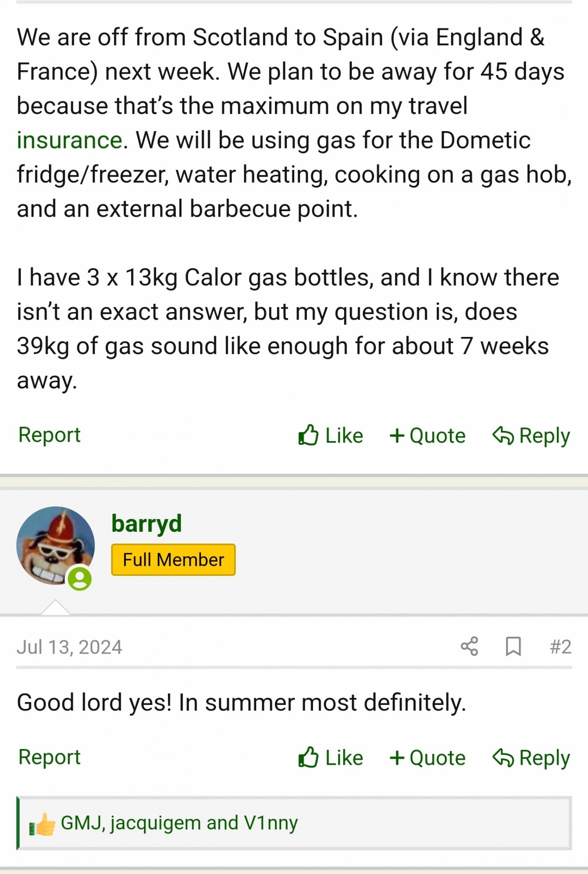Screen dimensions: 588x874
Task: Click barryd's profile avatar
Action: pos(56,546)
